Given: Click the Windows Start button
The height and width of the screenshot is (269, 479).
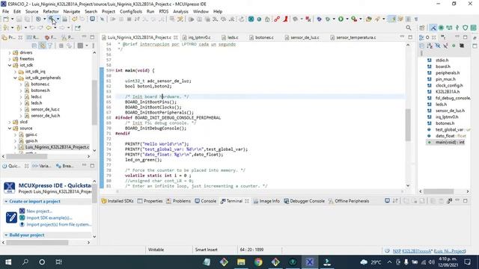Looking at the screenshot, I should pyautogui.click(x=8, y=262).
